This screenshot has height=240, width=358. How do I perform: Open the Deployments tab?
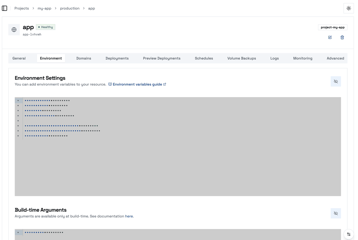(117, 58)
